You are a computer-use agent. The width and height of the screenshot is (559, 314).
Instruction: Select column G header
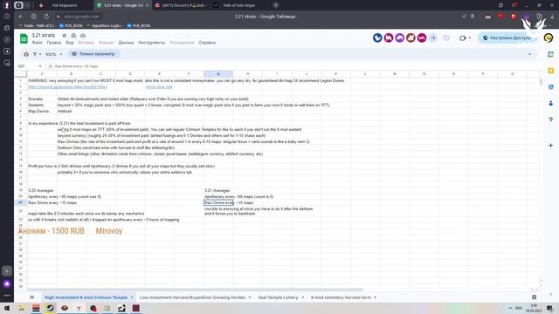pyautogui.click(x=218, y=73)
